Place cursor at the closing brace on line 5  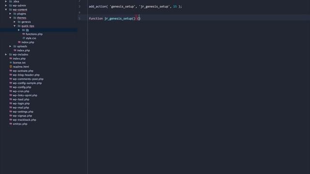140,18
